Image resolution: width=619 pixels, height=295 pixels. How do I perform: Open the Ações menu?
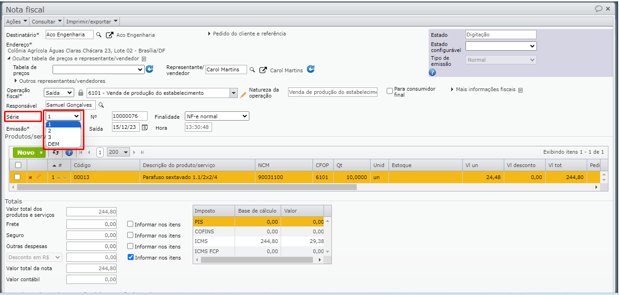17,22
